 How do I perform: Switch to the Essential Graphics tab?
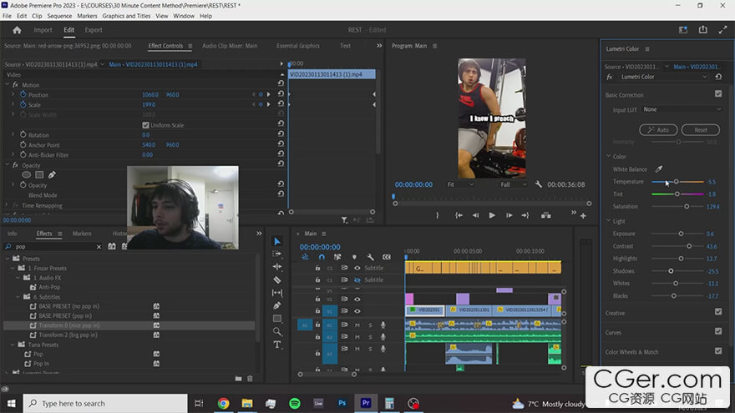297,46
